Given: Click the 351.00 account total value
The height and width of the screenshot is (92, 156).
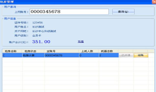Looking at the screenshot, I should (41, 42).
